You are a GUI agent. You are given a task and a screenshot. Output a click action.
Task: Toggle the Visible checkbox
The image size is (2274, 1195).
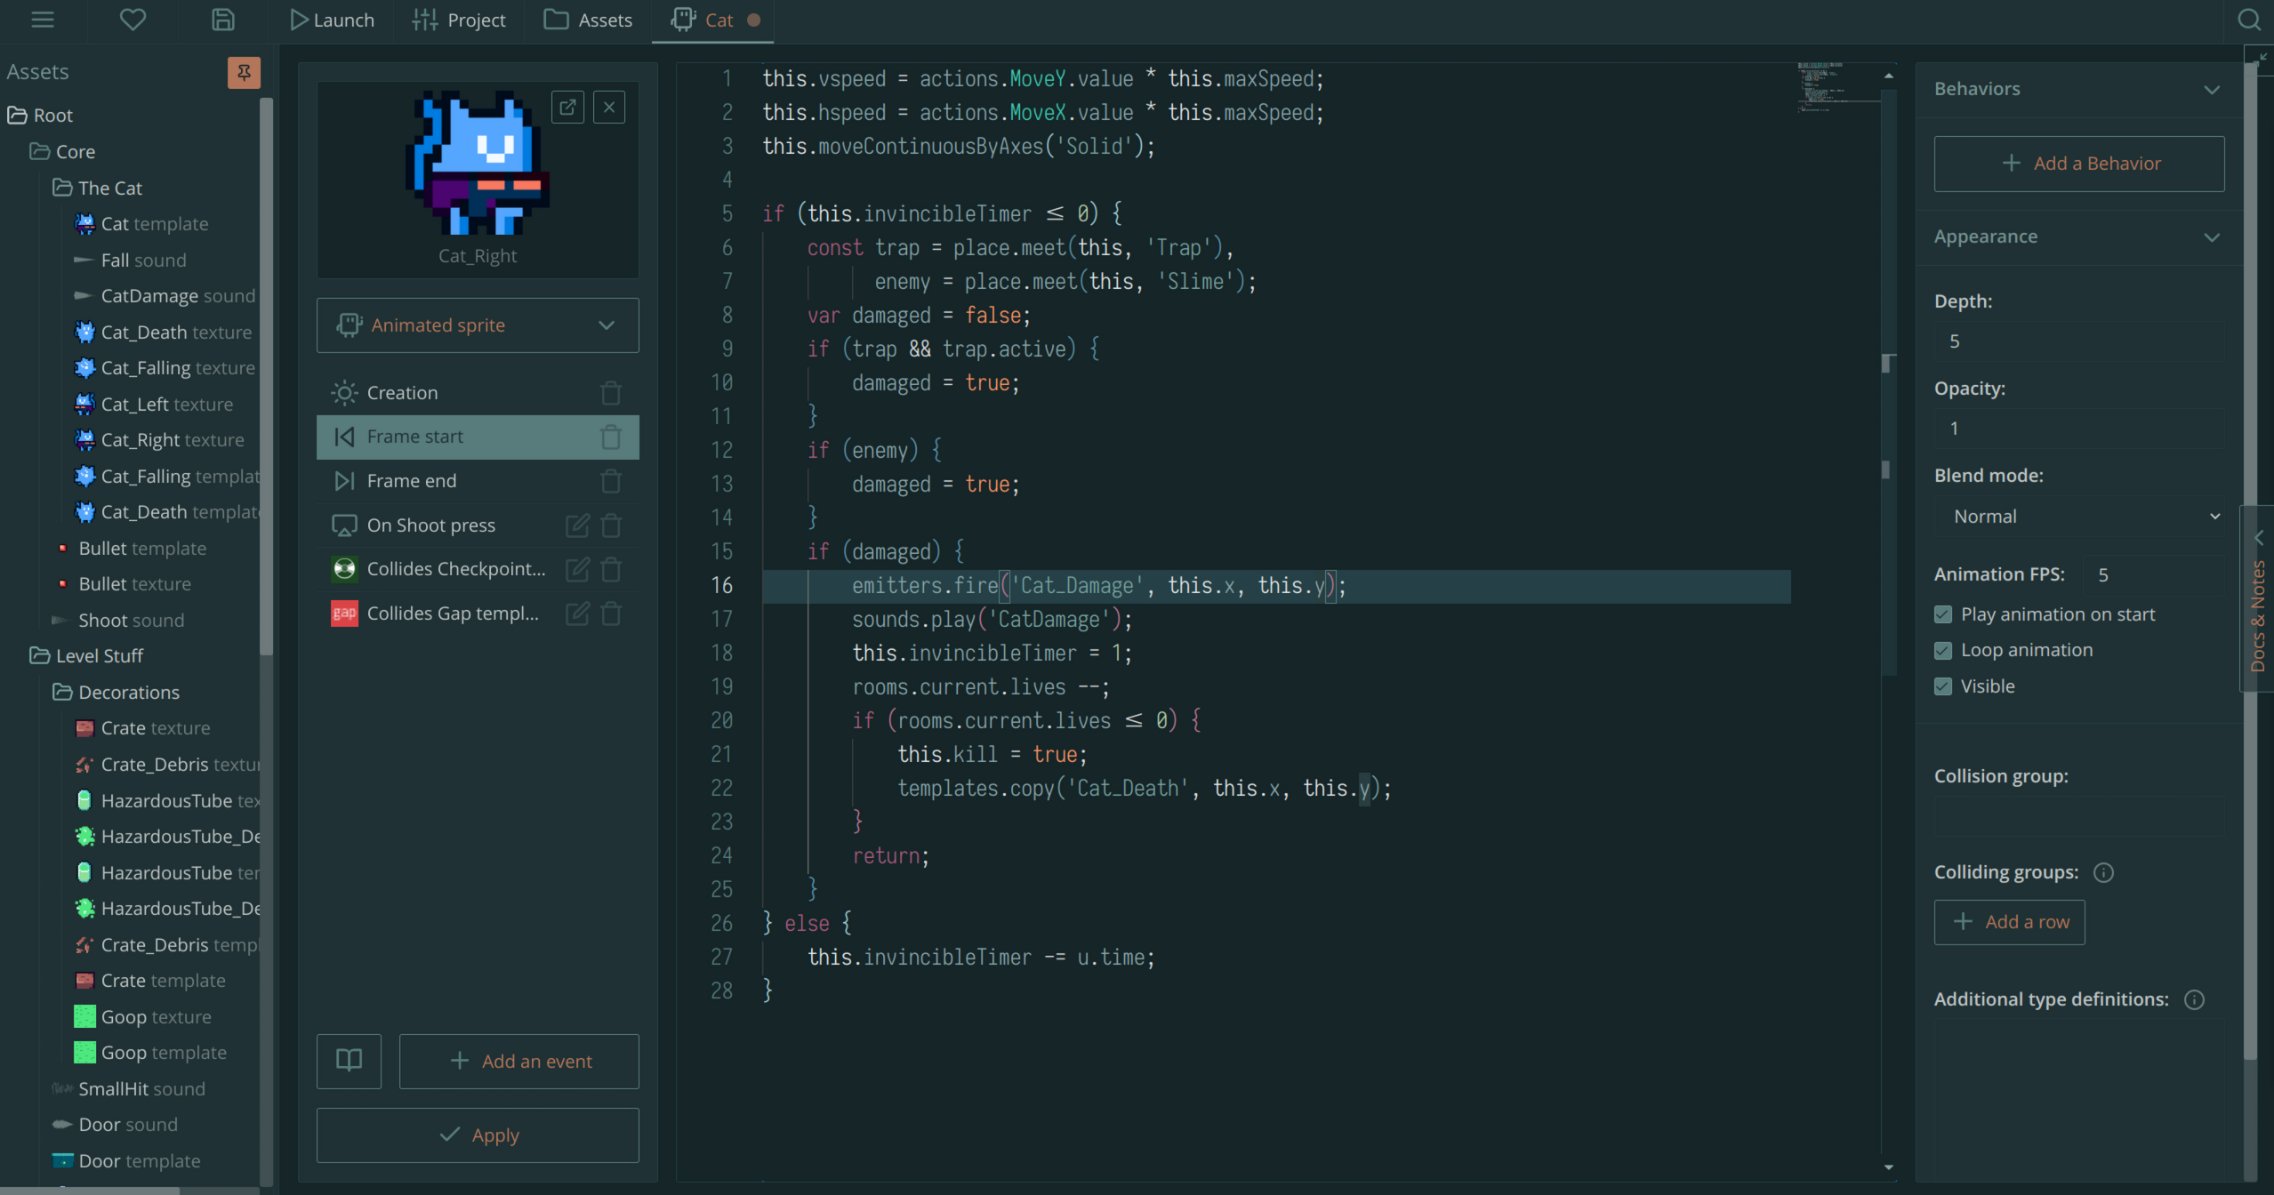pos(1943,686)
